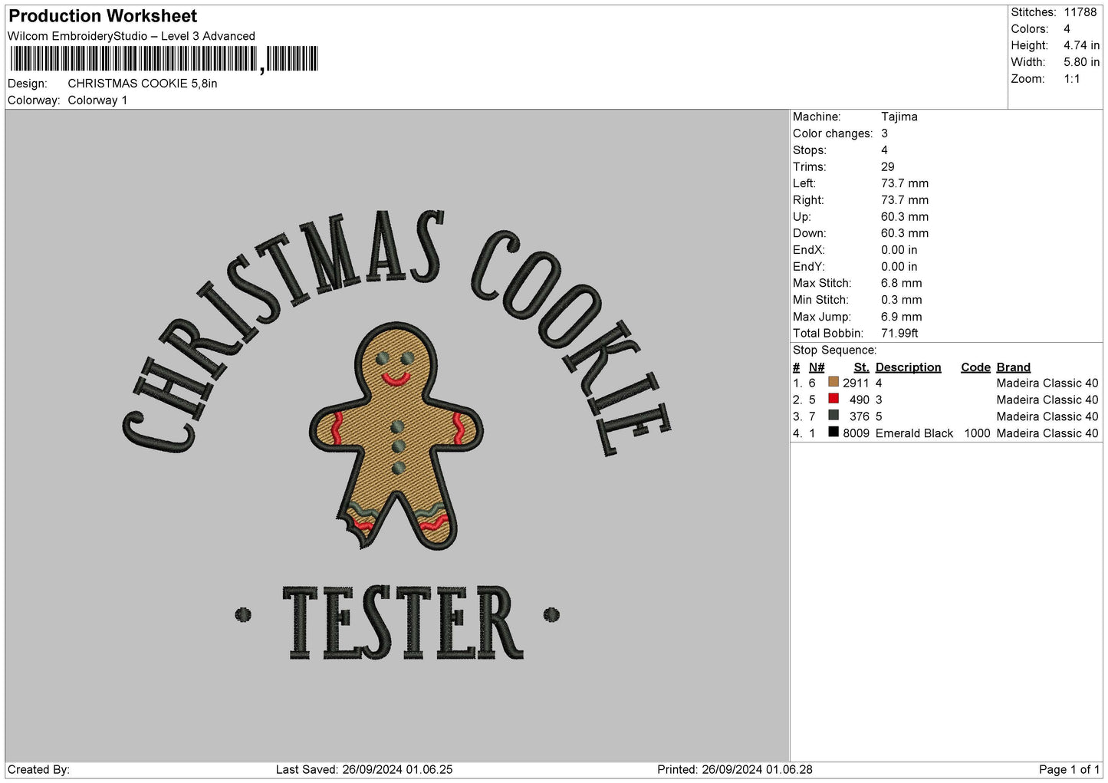
Task: Click the 'Code' column header
Action: pos(975,367)
